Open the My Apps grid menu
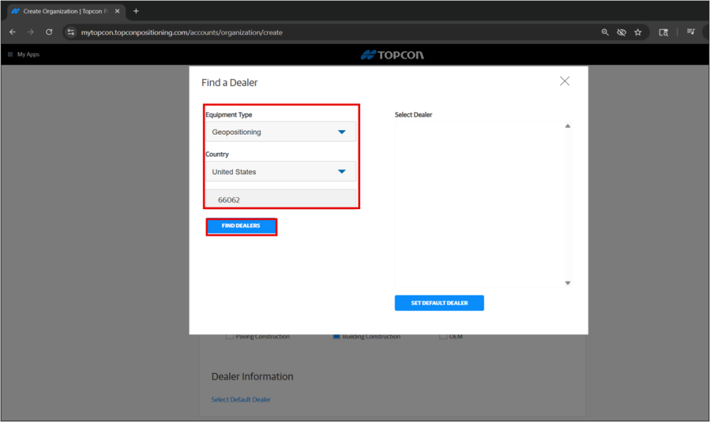Image resolution: width=710 pixels, height=422 pixels. 10,55
